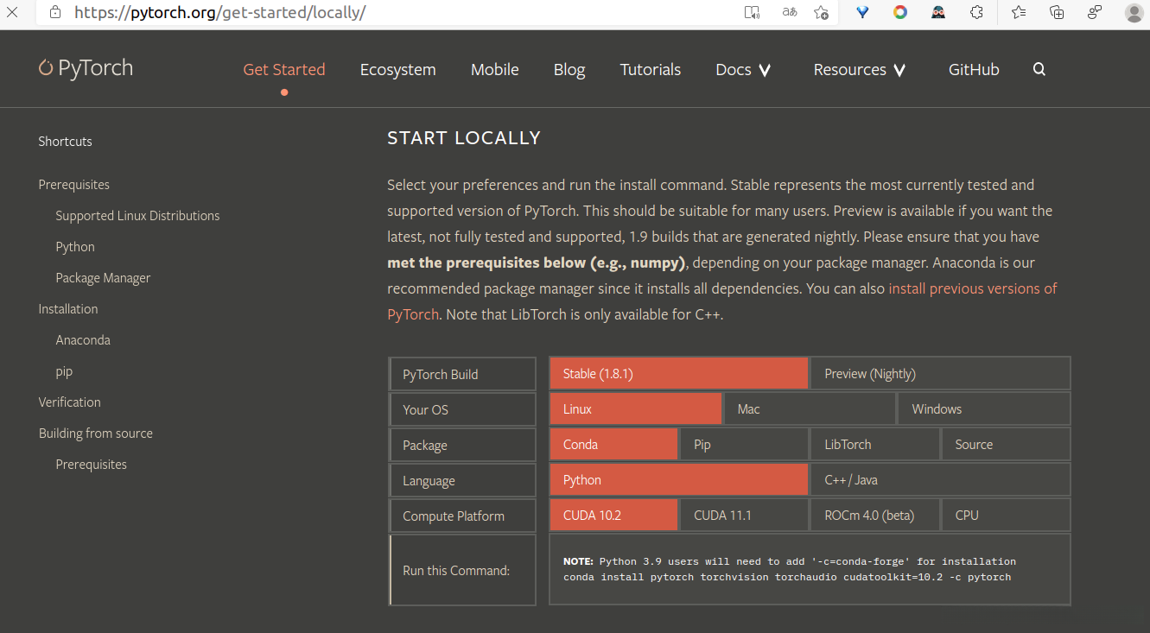Open the favorites list icon

point(1019,12)
